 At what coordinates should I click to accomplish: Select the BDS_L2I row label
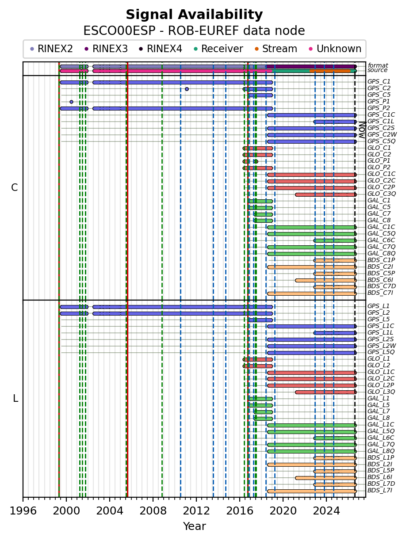point(379,464)
